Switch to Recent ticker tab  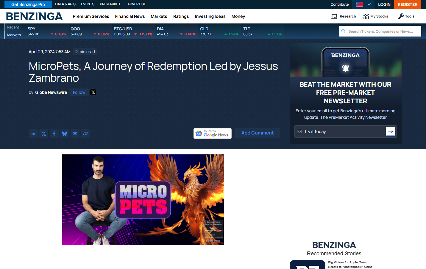(13, 27)
